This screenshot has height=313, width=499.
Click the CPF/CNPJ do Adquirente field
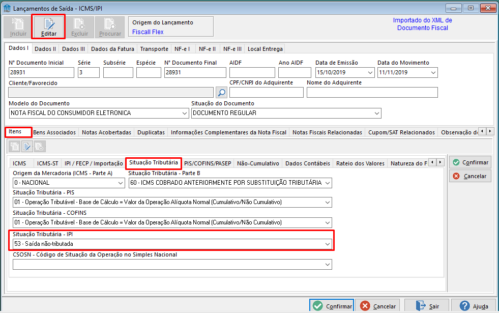[x=267, y=92]
